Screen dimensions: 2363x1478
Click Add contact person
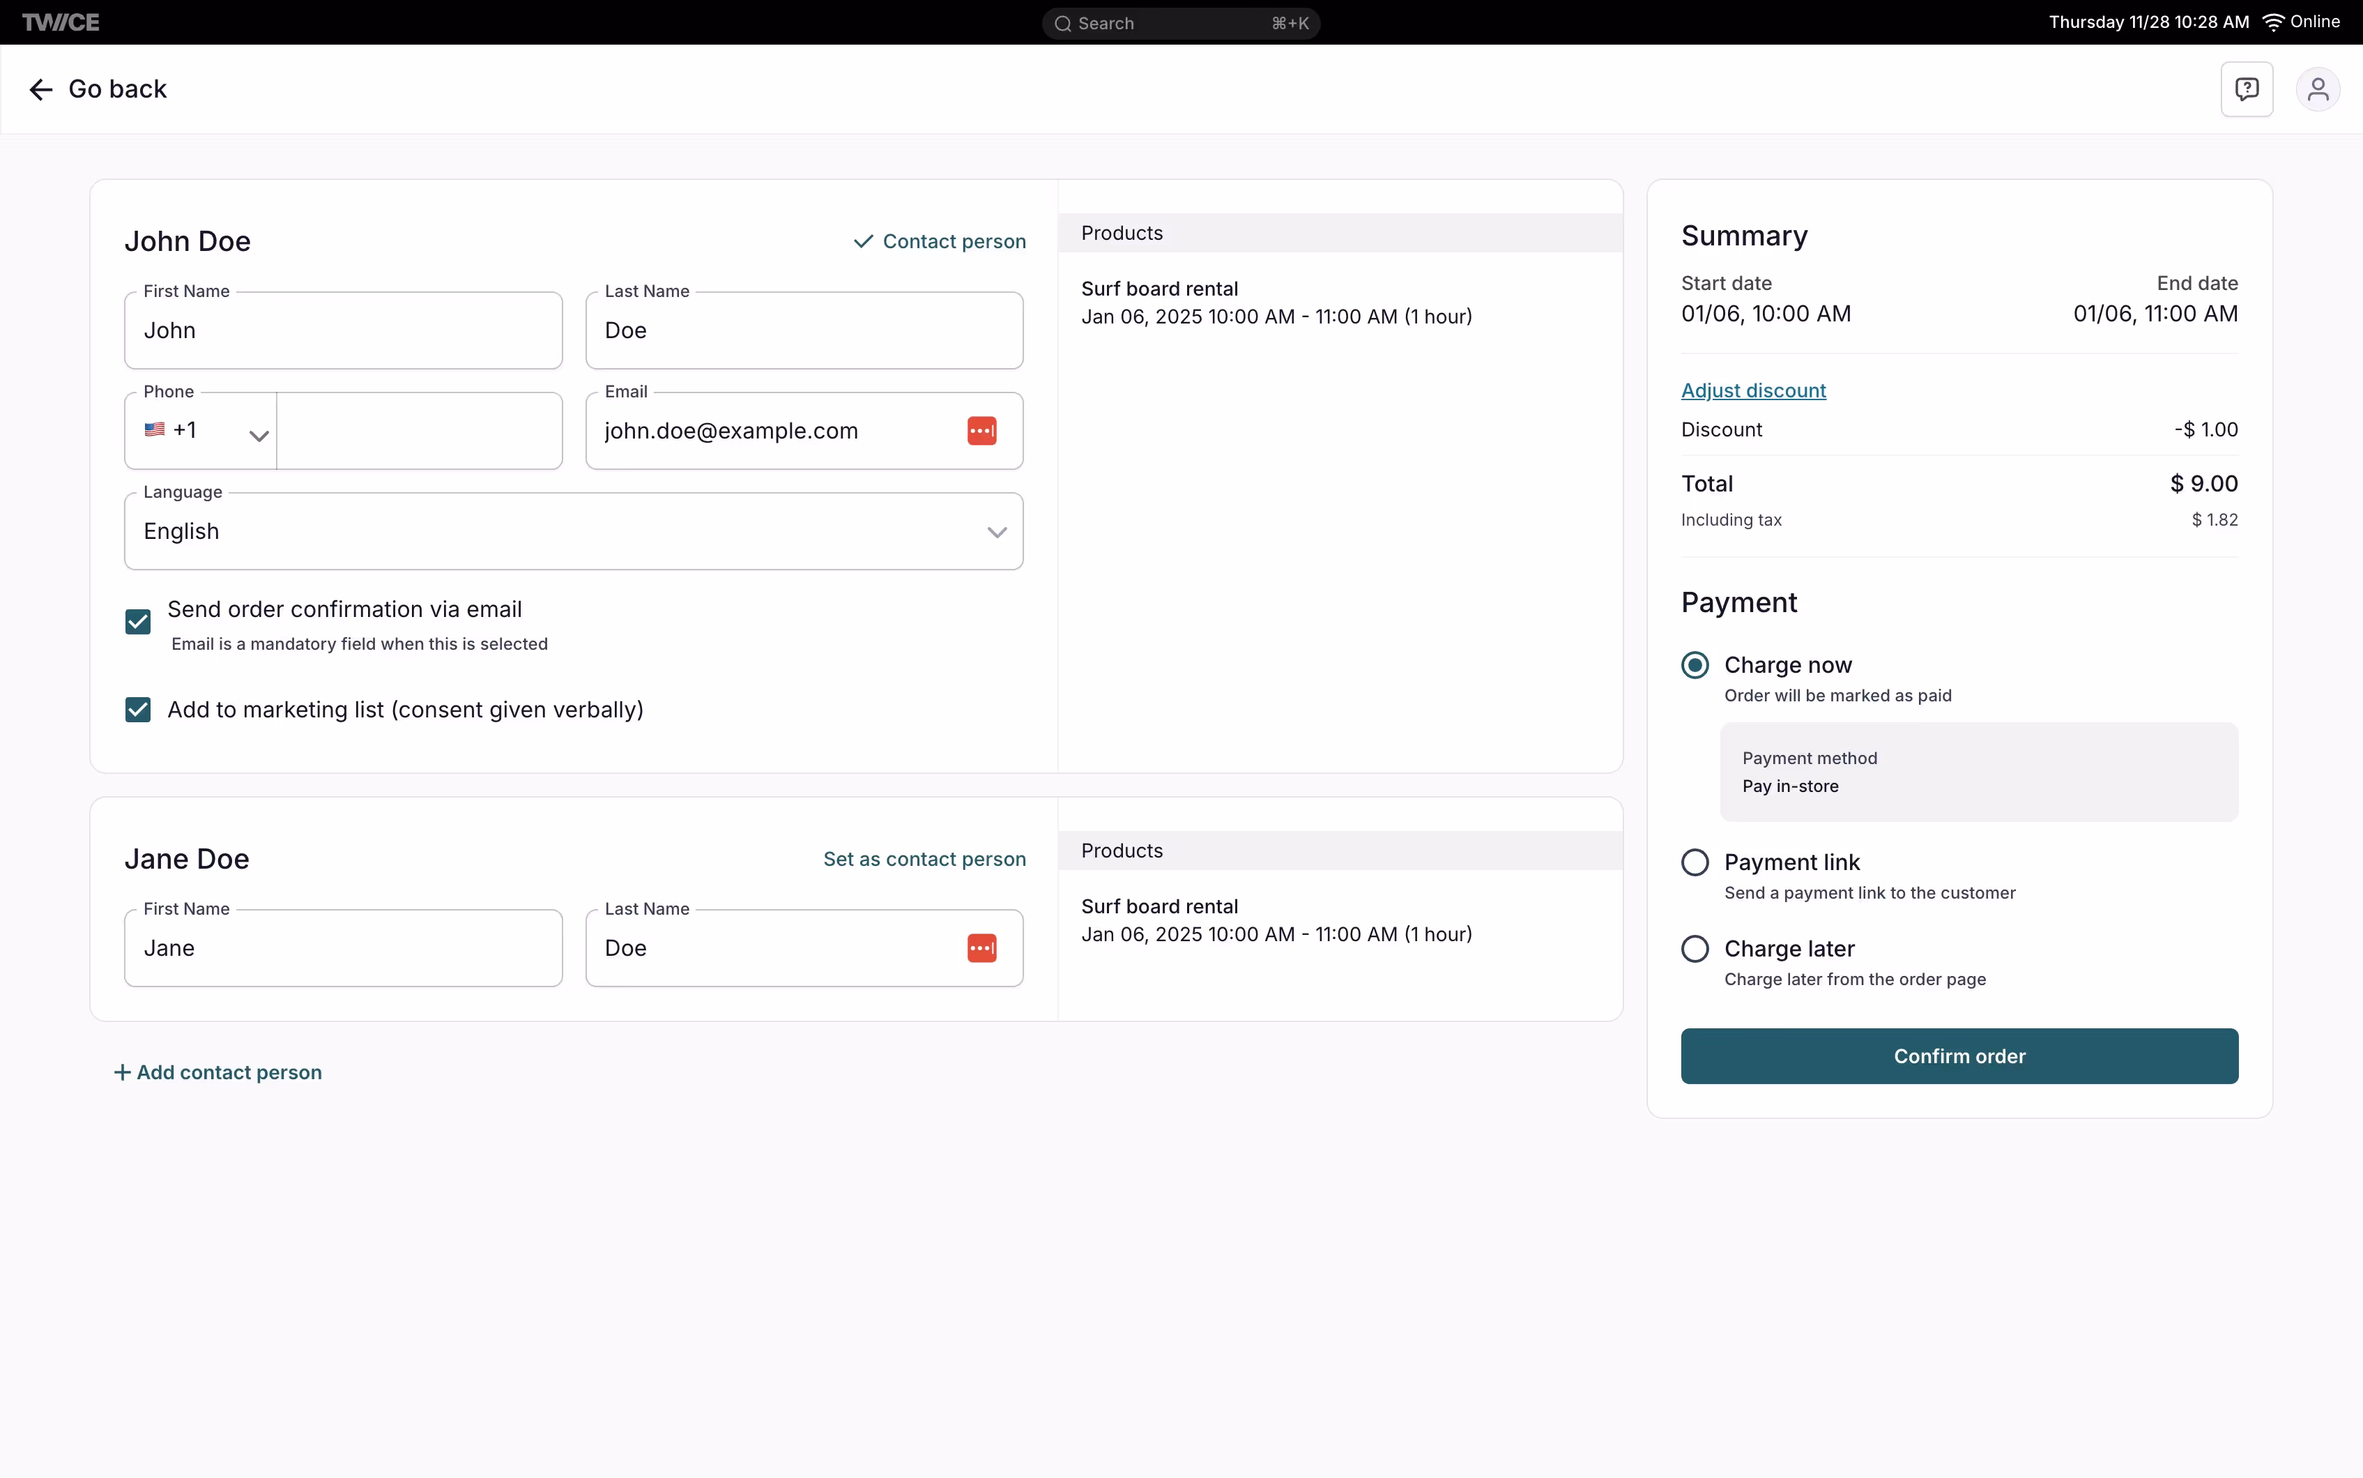point(218,1072)
